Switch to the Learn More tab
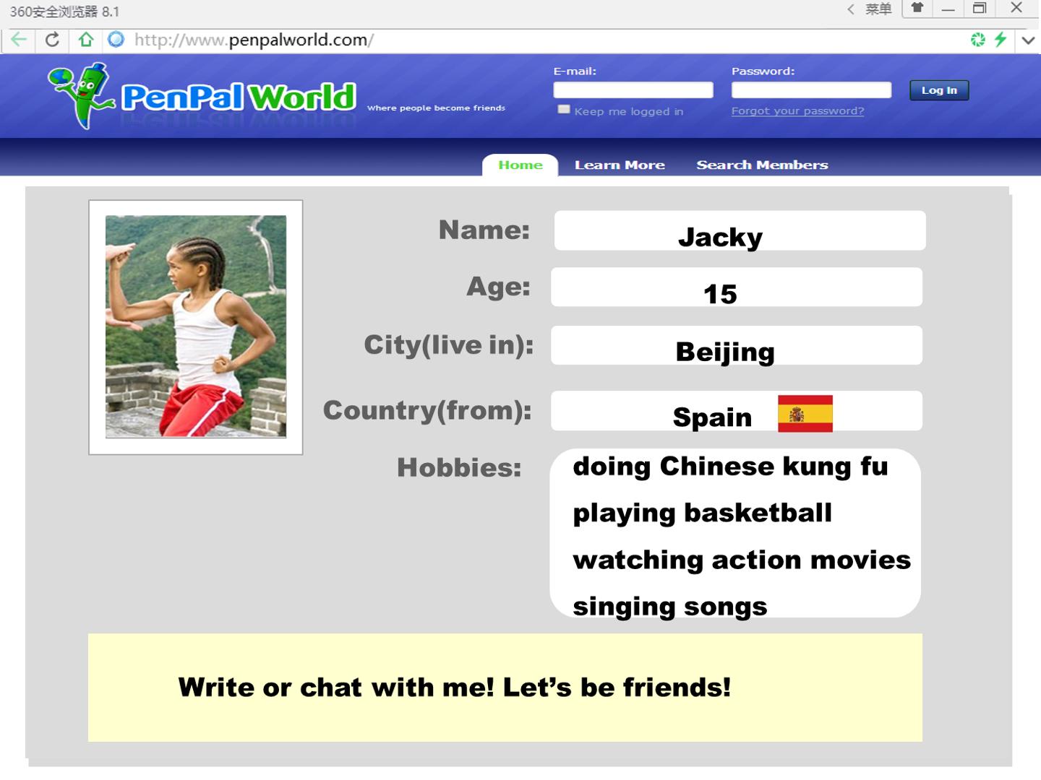 [x=620, y=165]
